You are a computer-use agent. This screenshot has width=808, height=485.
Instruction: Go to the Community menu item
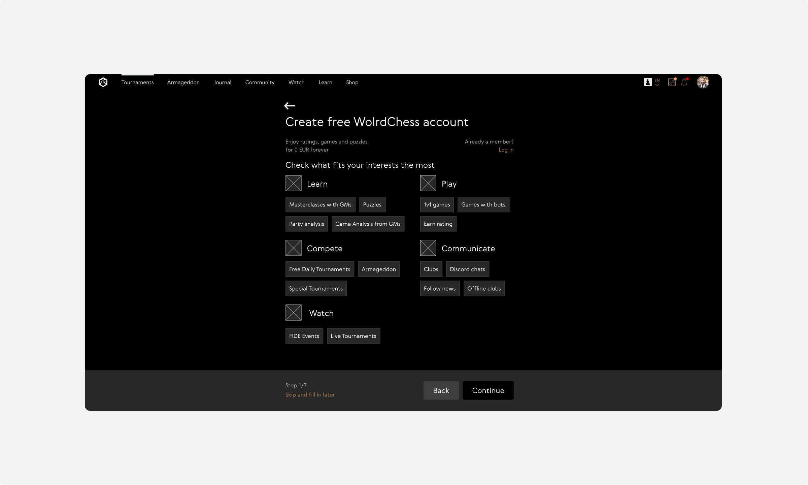pos(260,82)
